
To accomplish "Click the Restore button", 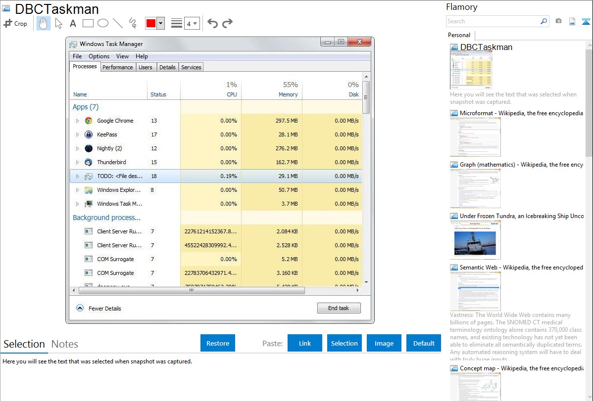I will click(x=218, y=343).
